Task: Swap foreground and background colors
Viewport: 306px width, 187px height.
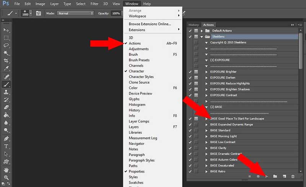Action: 8,184
